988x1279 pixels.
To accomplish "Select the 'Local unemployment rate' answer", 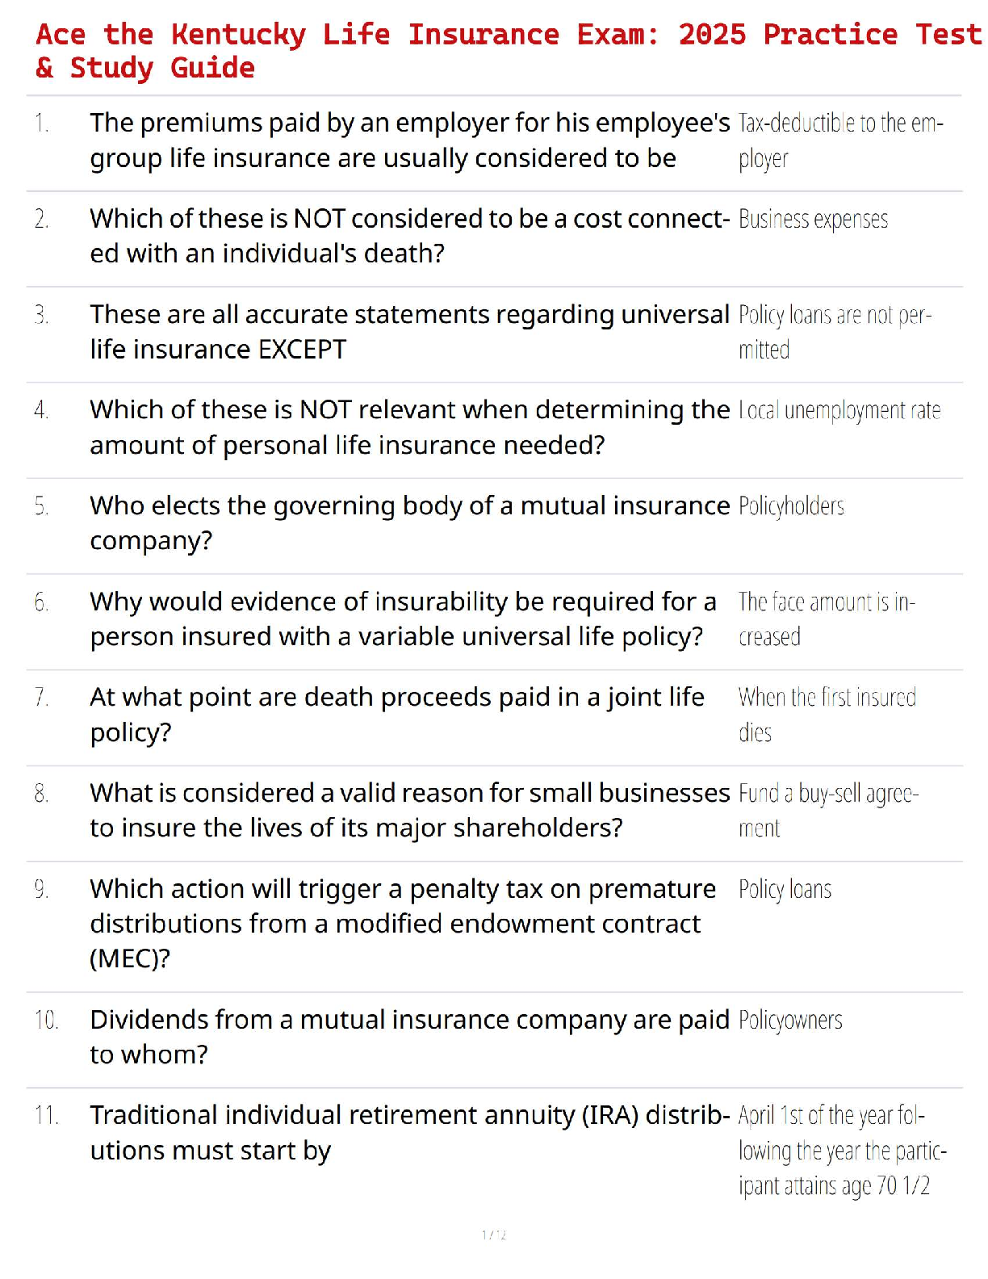I will point(839,410).
